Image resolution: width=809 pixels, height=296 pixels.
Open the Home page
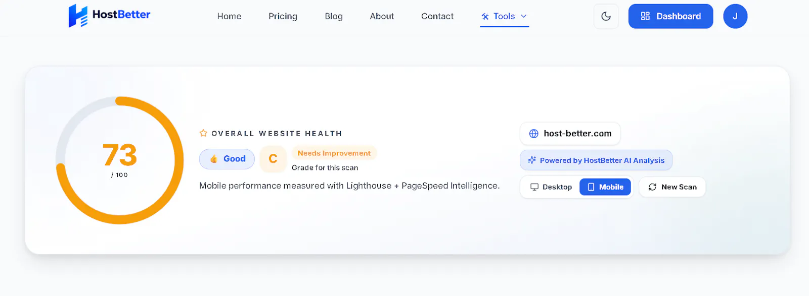(229, 16)
